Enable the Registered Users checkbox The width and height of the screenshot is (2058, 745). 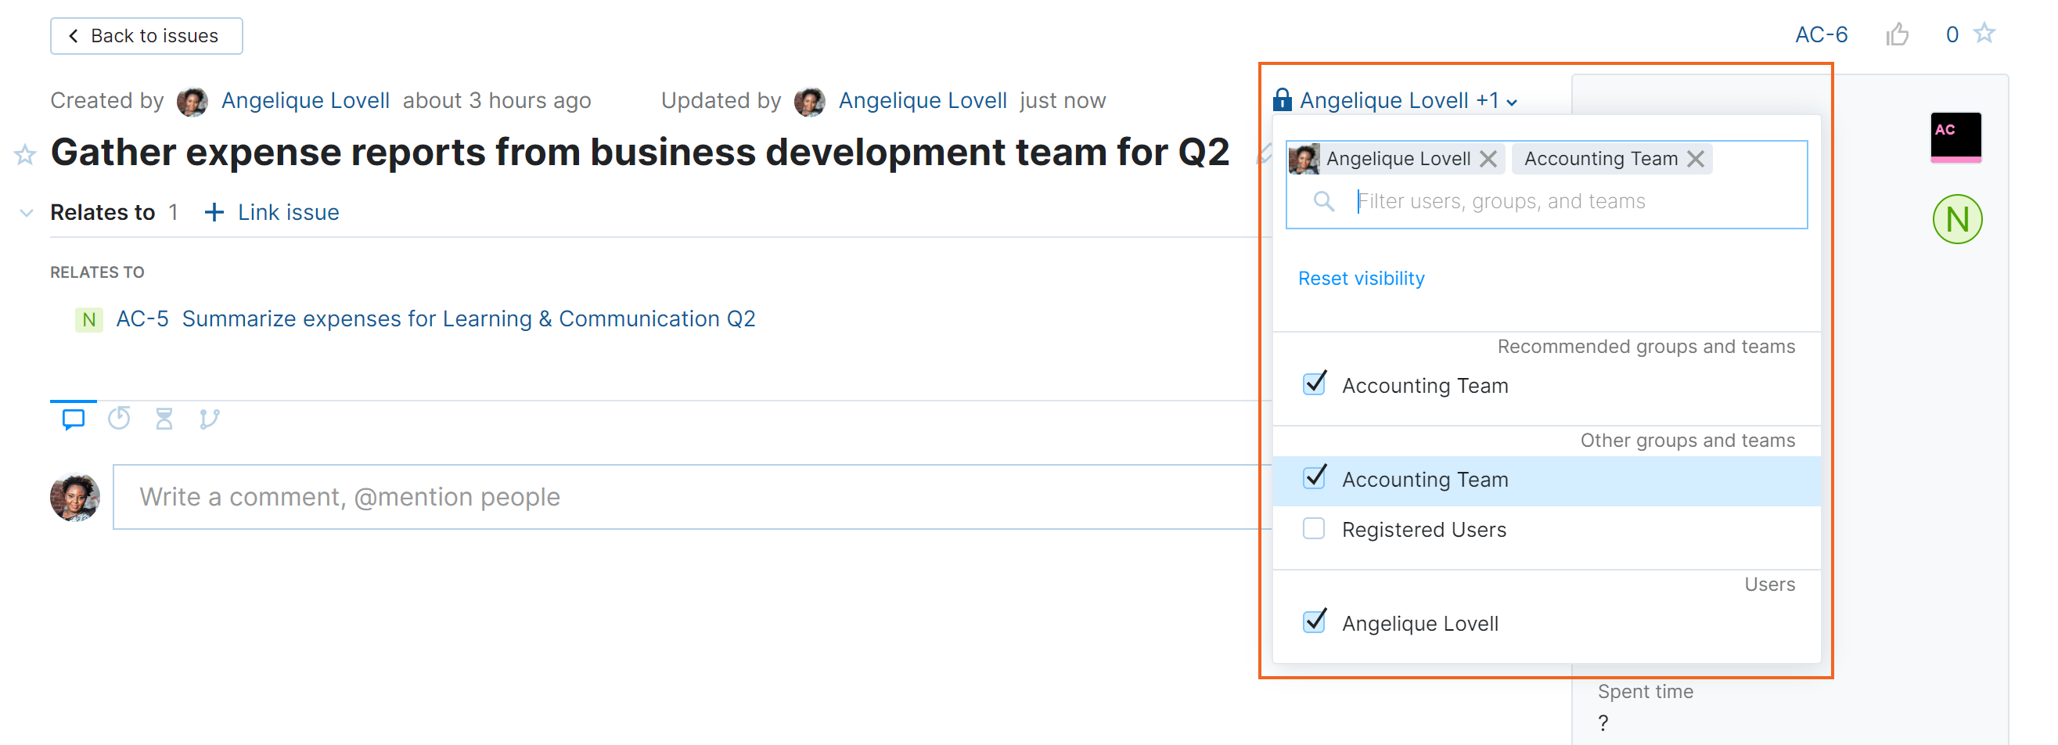pos(1313,528)
